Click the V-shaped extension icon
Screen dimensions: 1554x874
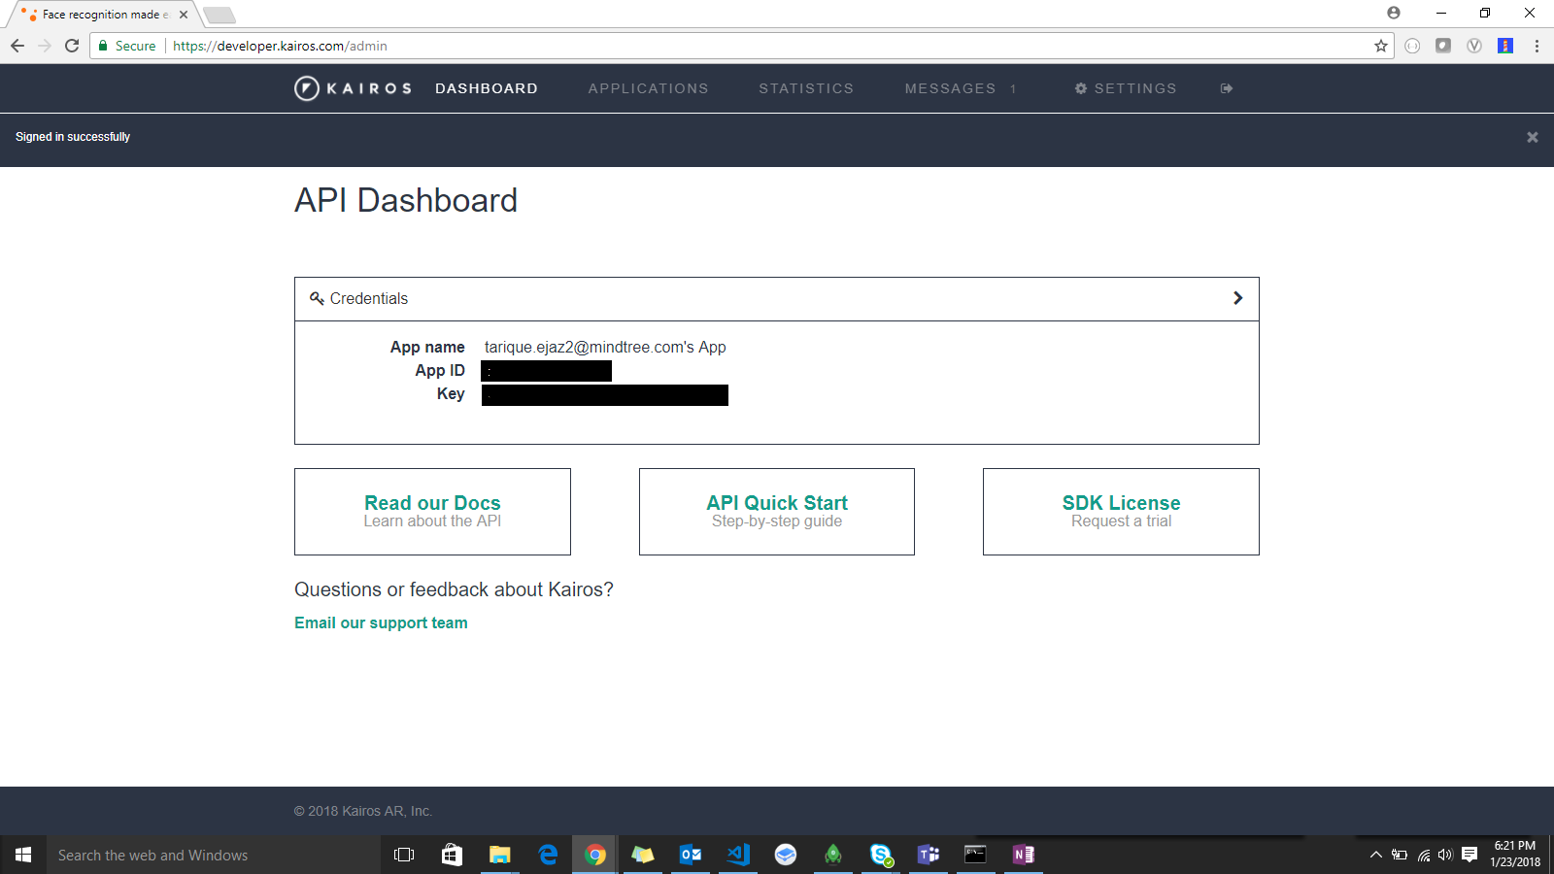pyautogui.click(x=1474, y=46)
